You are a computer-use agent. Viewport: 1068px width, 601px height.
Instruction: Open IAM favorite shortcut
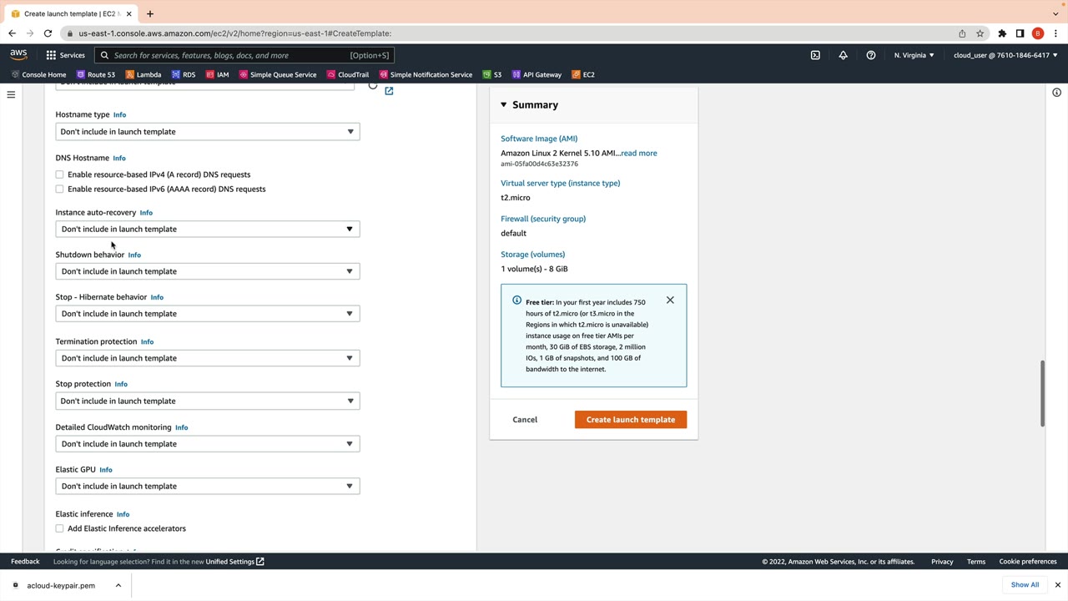[x=217, y=74]
